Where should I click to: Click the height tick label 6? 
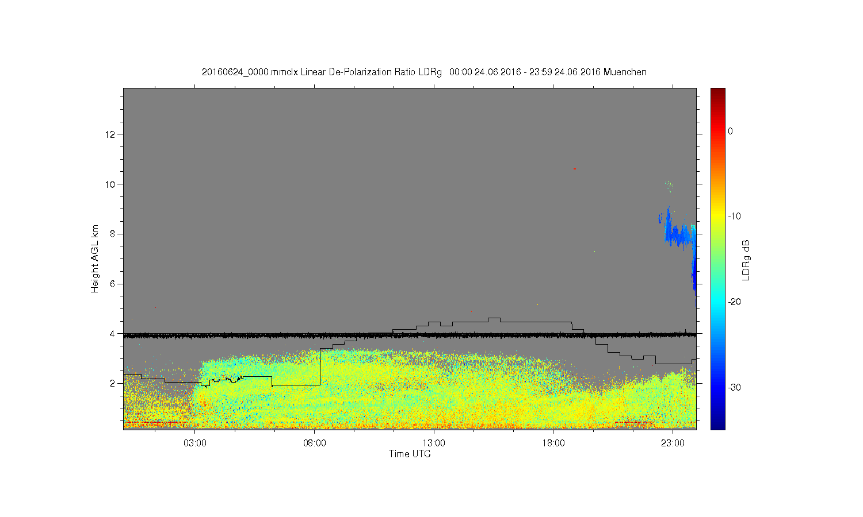tap(113, 284)
